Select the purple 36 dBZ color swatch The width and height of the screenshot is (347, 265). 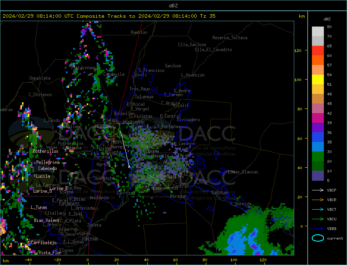(x=318, y=127)
